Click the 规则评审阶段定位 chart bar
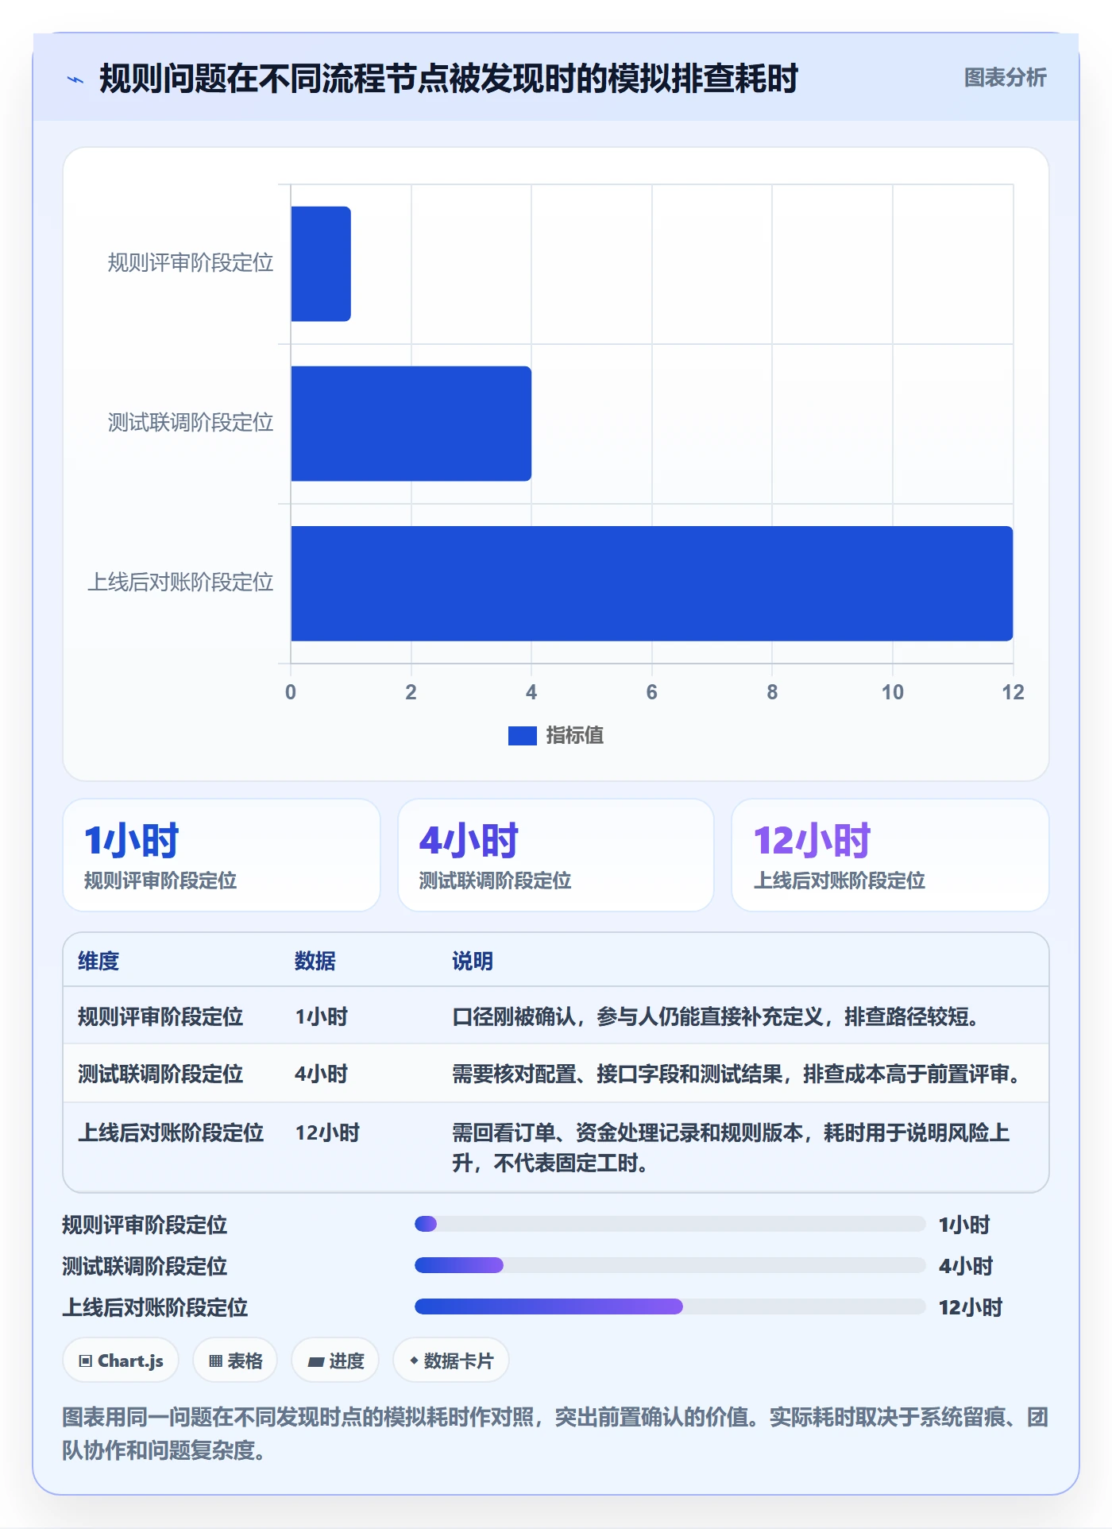Screen dimensions: 1112x1529 (x=321, y=264)
